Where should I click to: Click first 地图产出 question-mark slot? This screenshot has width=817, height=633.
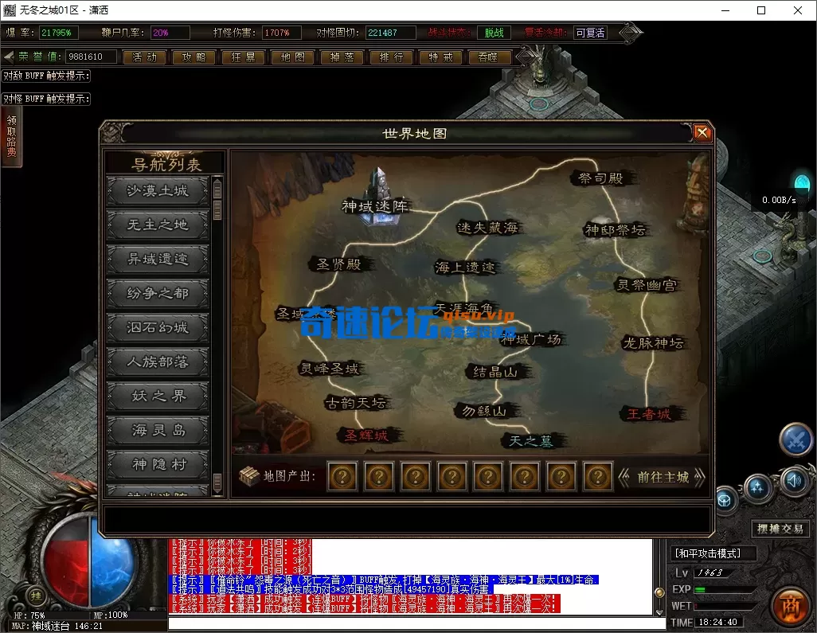click(342, 476)
